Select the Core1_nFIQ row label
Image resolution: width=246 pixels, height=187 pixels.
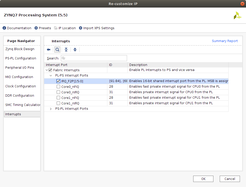(70, 98)
